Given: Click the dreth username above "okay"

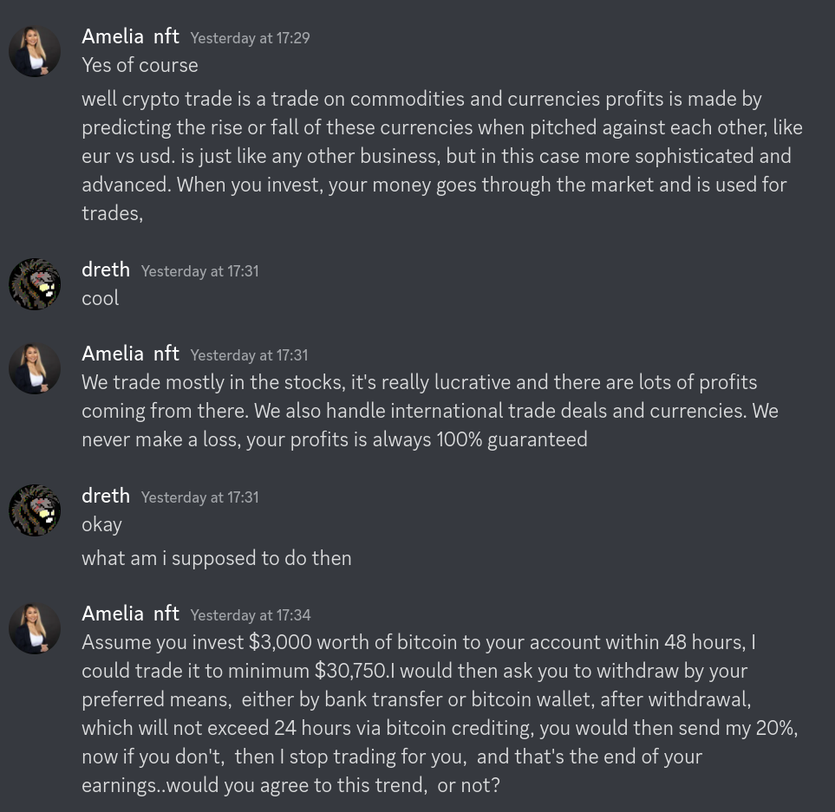Looking at the screenshot, I should pyautogui.click(x=106, y=496).
